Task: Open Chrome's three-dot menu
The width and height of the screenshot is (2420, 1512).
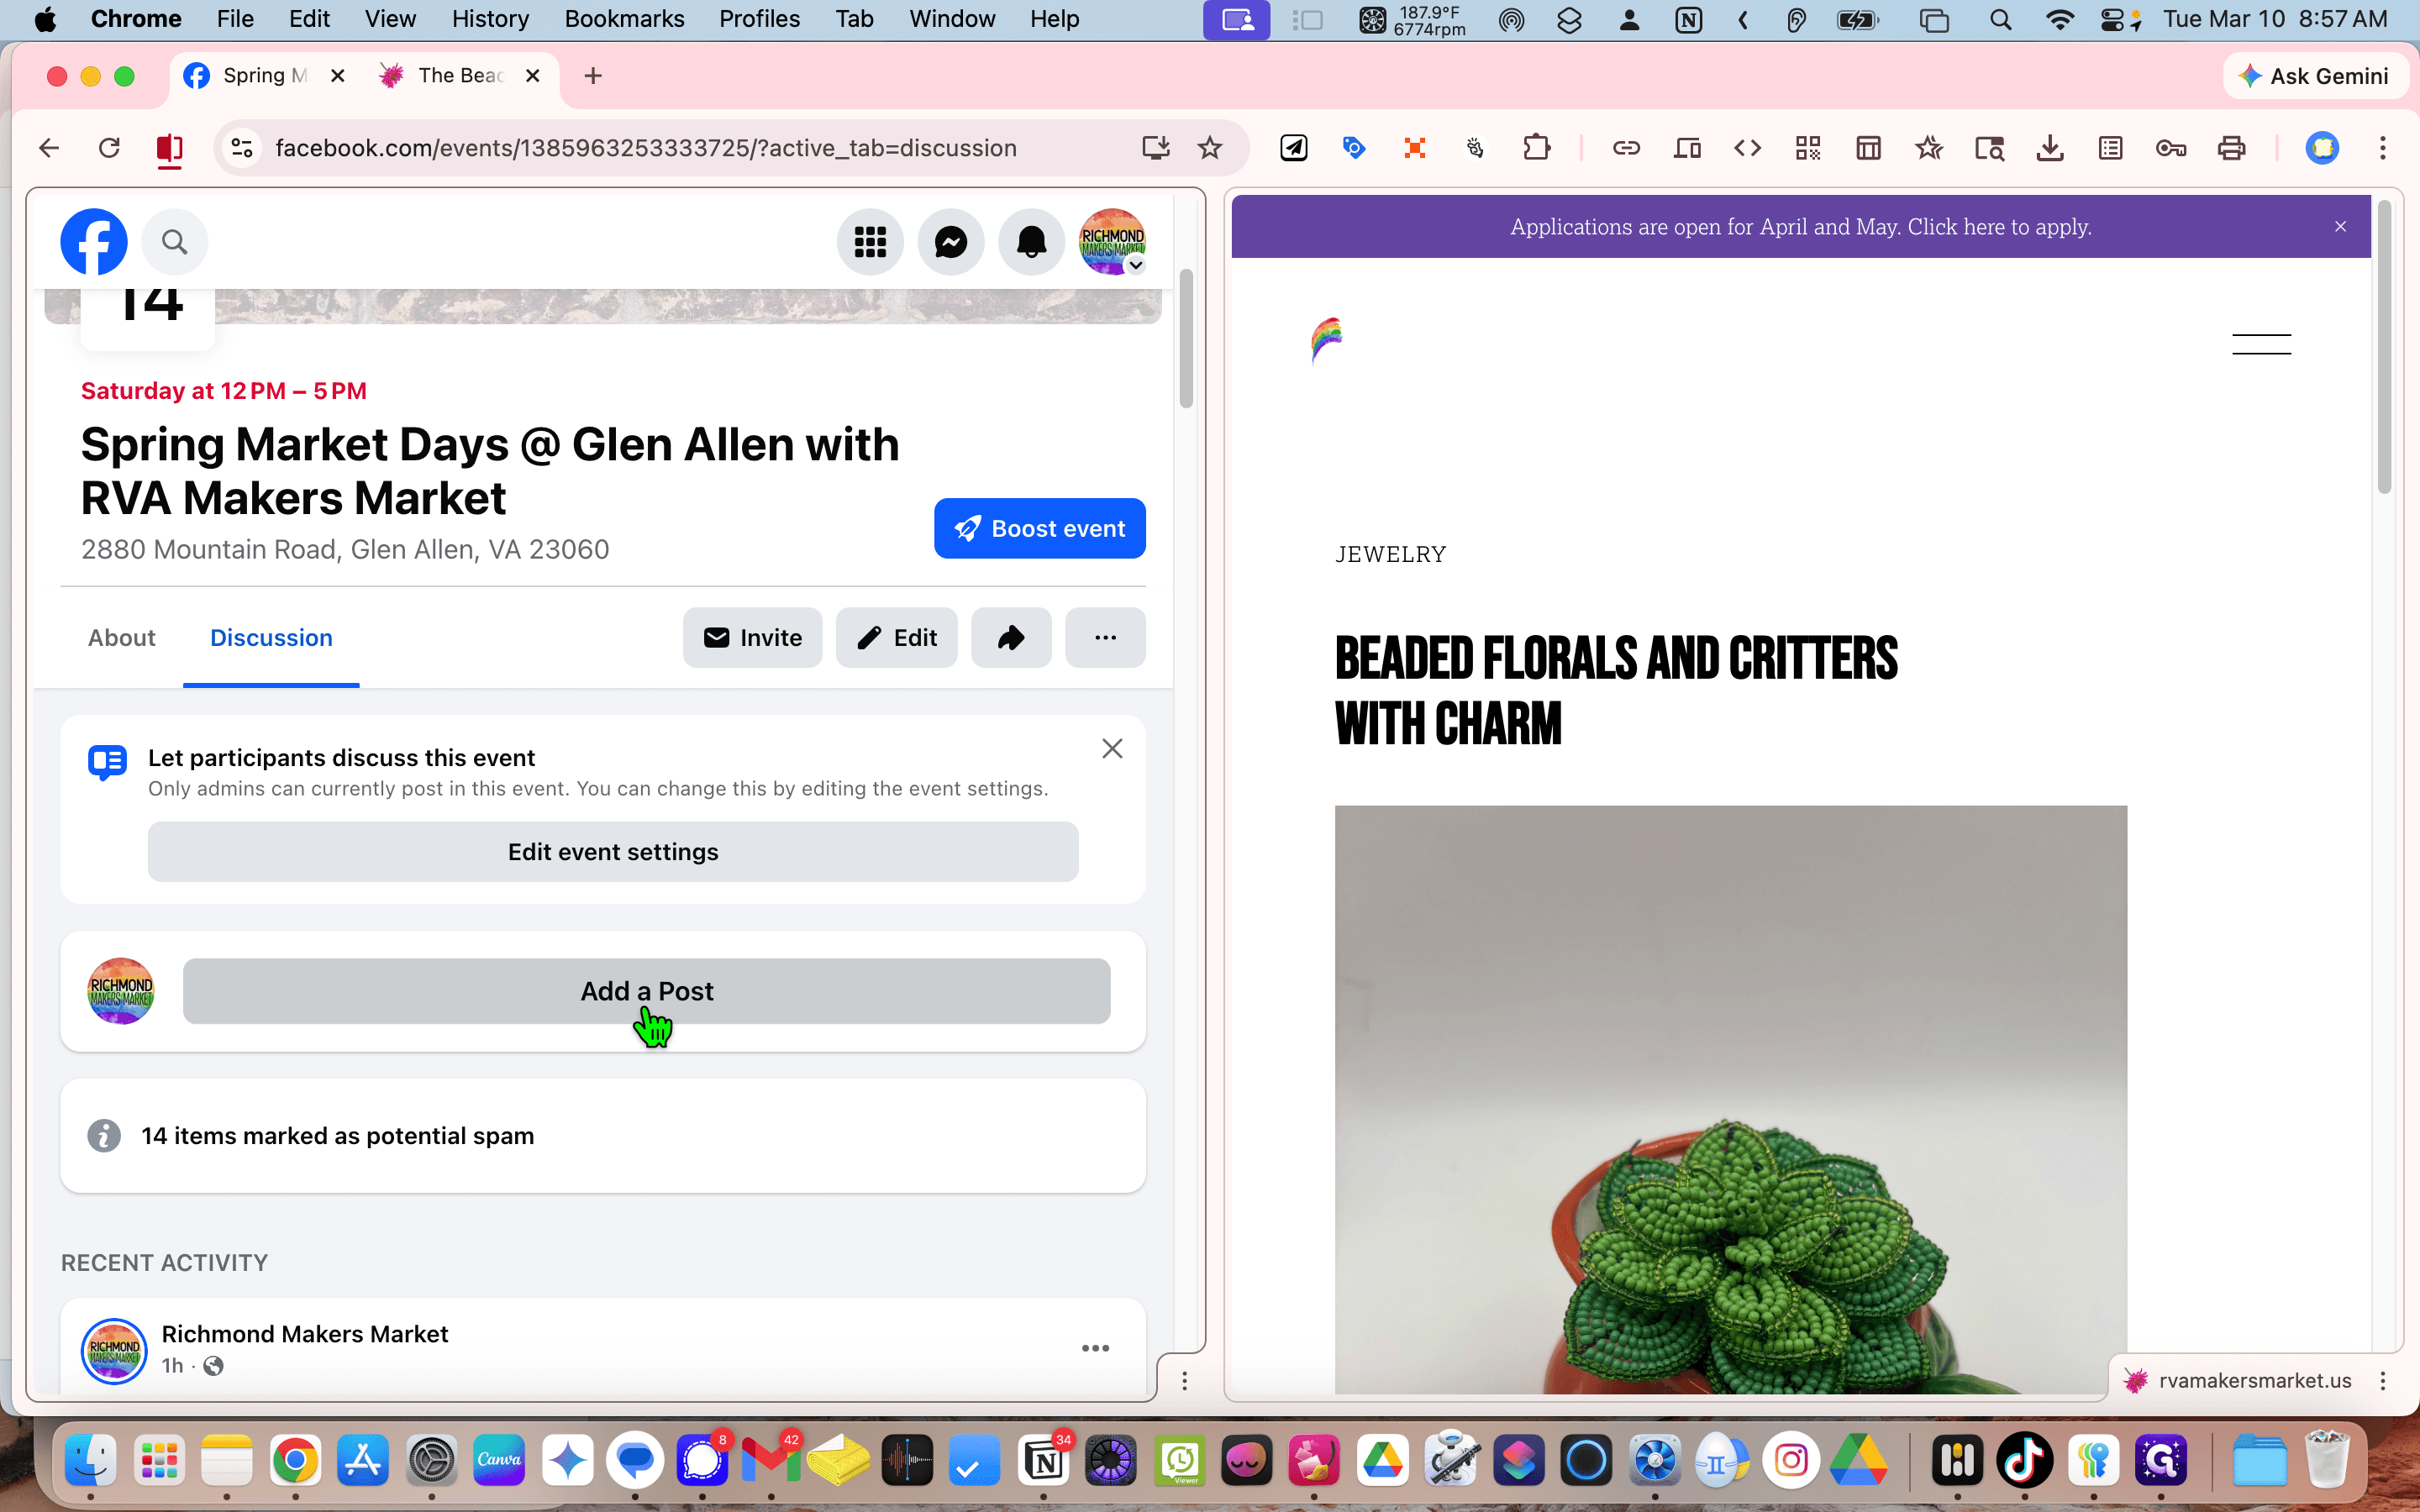Action: click(x=2382, y=148)
